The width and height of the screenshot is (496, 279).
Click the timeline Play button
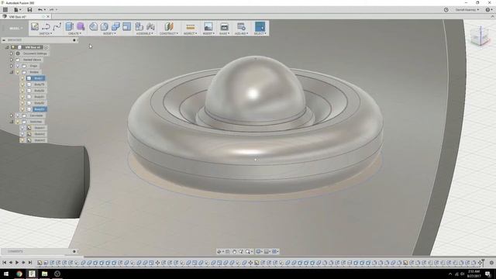click(17, 263)
